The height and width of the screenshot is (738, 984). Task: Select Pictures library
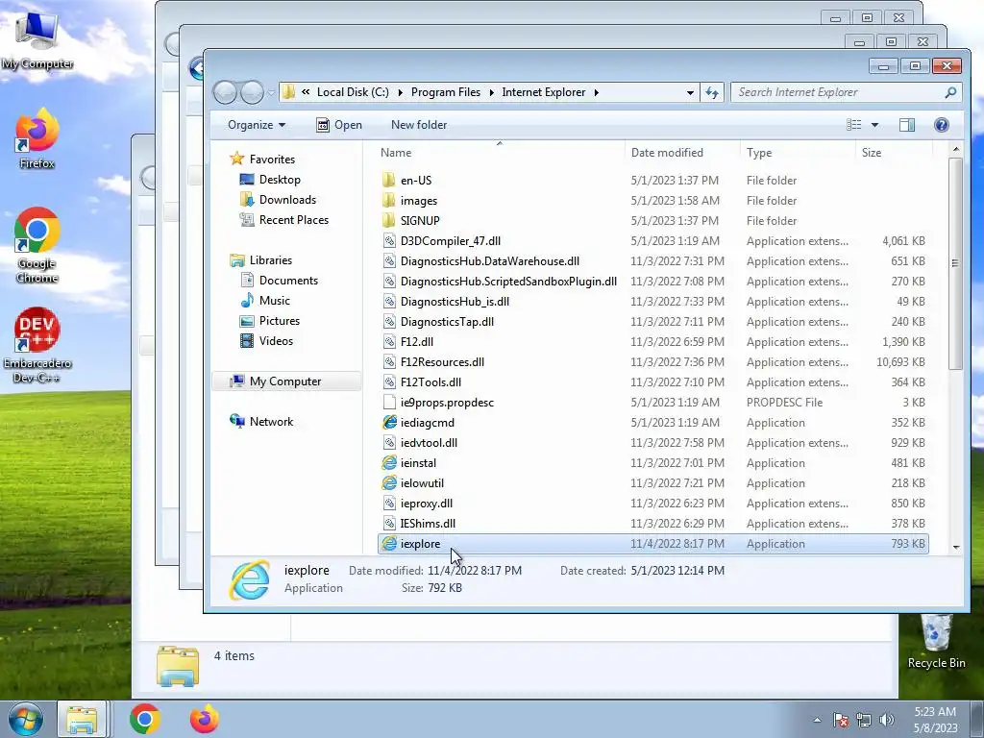pyautogui.click(x=270, y=321)
